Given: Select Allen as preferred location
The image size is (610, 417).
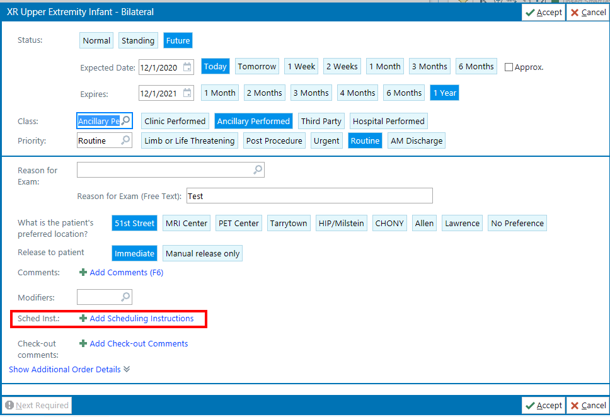Looking at the screenshot, I should point(424,223).
